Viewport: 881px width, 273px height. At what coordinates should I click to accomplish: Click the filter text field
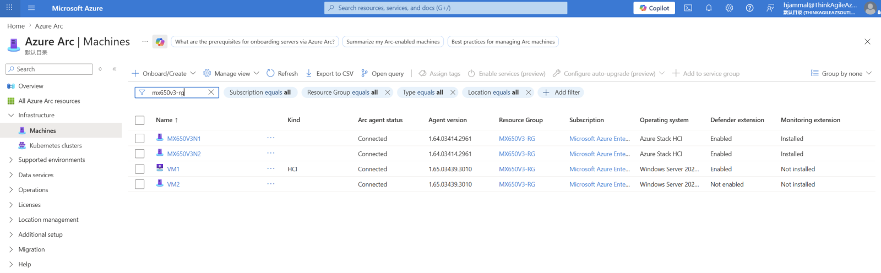176,92
